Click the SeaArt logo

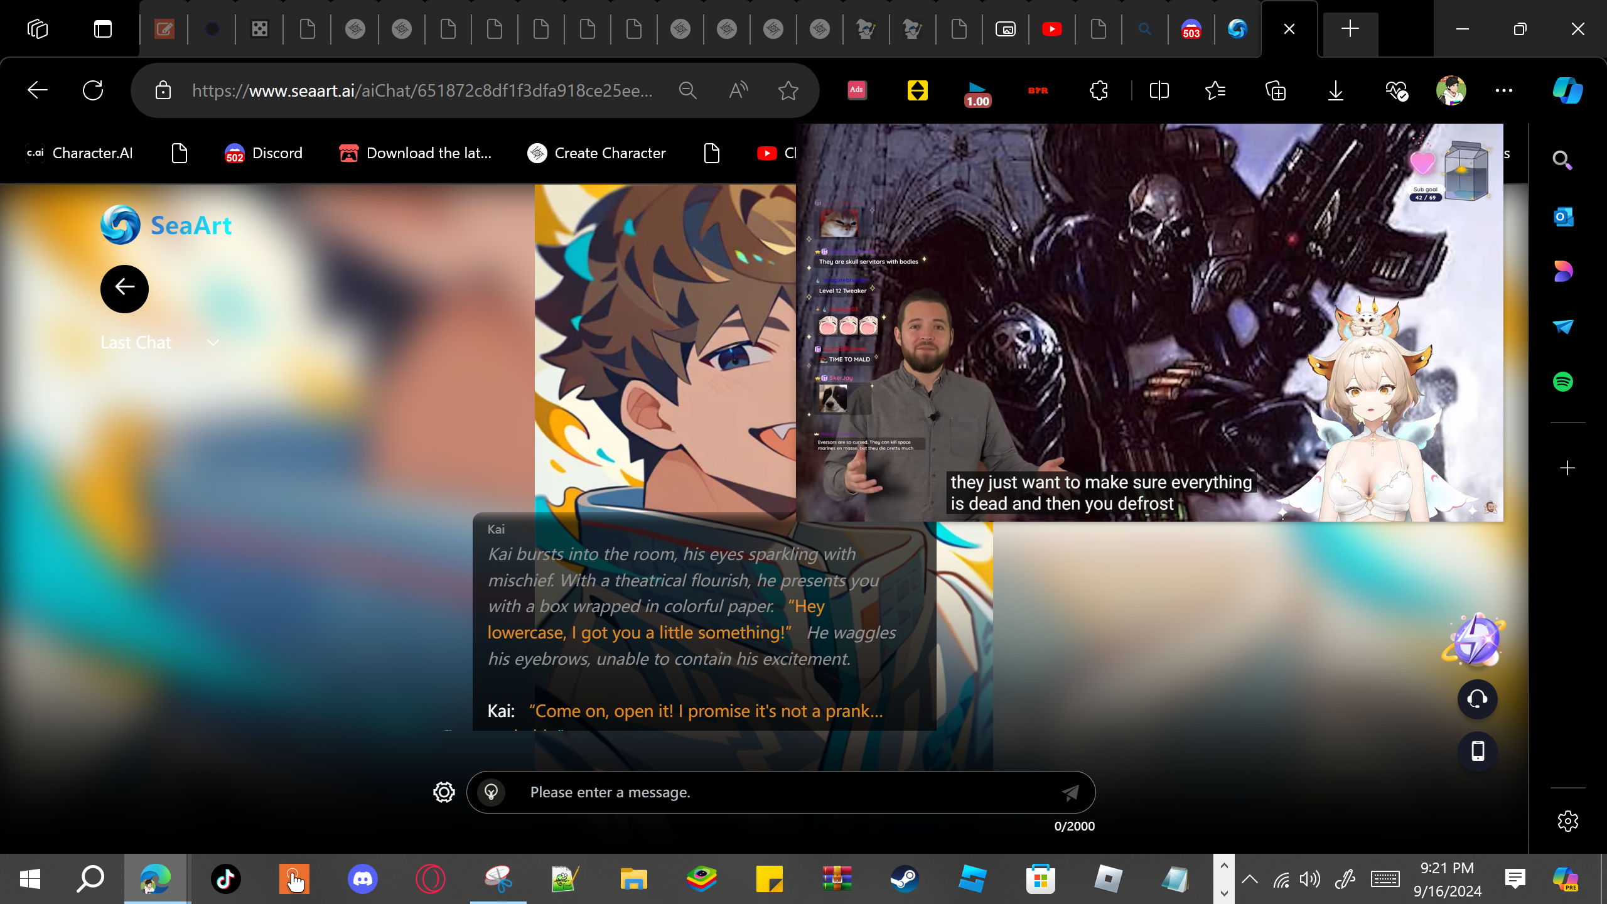pyautogui.click(x=166, y=225)
